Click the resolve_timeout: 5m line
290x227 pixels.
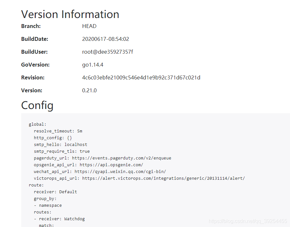58,131
